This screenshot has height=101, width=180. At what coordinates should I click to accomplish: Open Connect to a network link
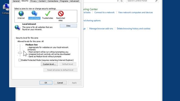click(104, 12)
